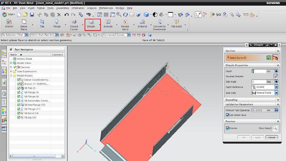
Task: Toggle the SB Jog (20) checkbox
Action: pyautogui.click(x=18, y=118)
